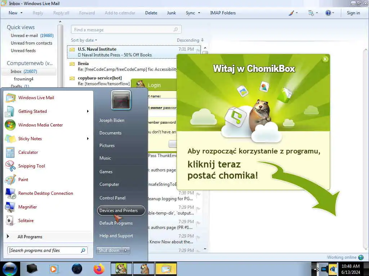Click the magnifier icon in Find a message
This screenshot has width=369, height=276.
[176, 29]
